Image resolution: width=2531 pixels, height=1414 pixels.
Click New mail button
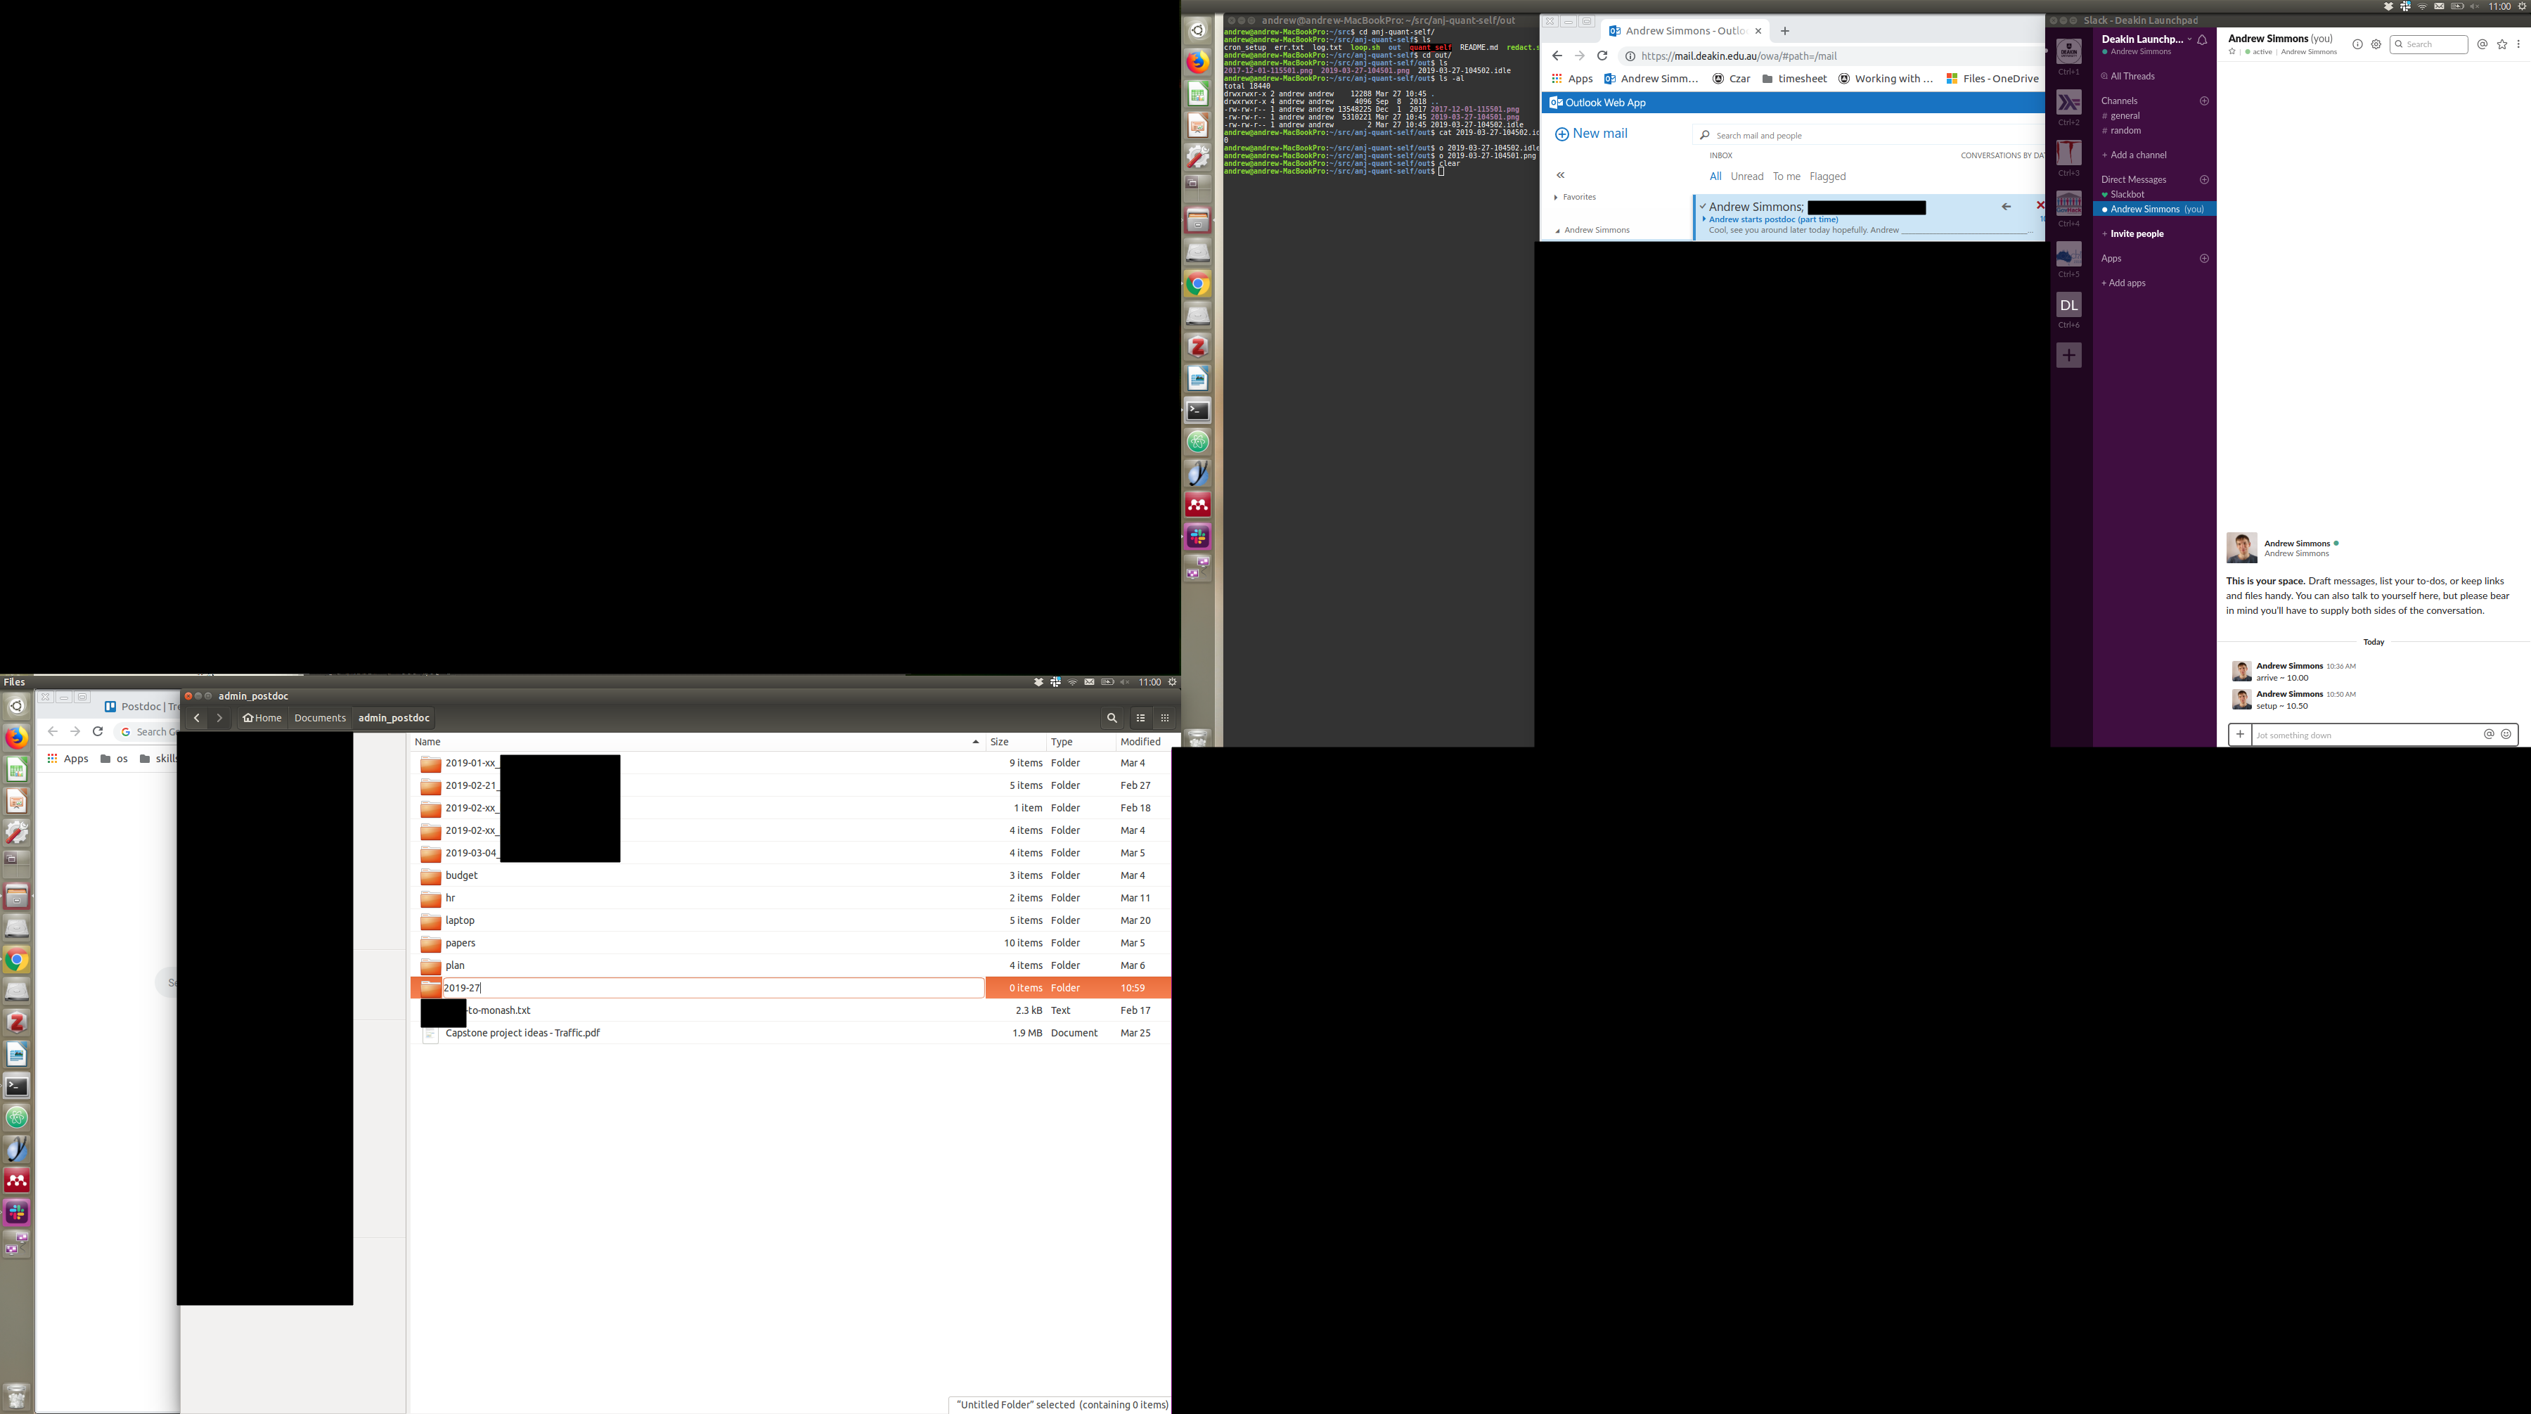coord(1591,134)
